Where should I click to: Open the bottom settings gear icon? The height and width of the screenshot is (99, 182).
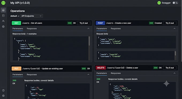(x=3, y=96)
